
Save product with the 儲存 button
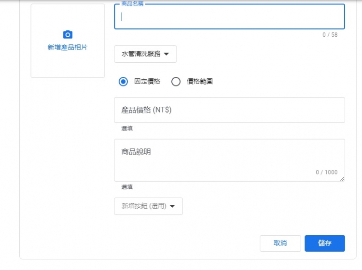tap(325, 243)
